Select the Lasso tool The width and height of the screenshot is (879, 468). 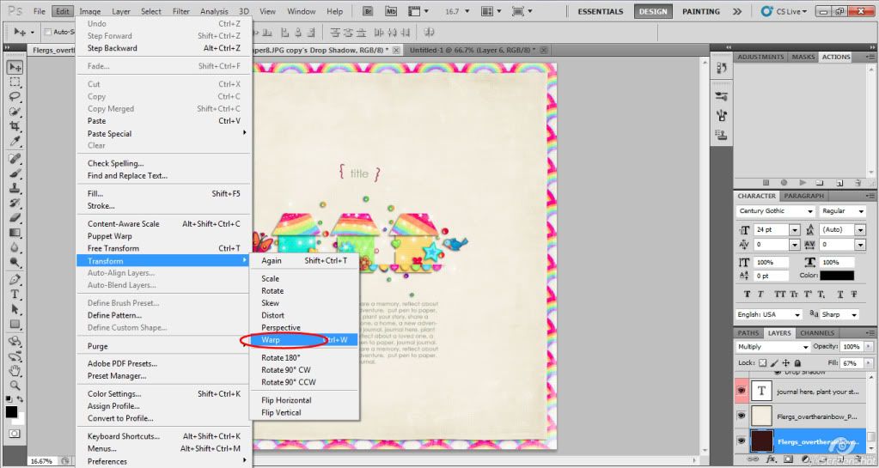point(15,97)
